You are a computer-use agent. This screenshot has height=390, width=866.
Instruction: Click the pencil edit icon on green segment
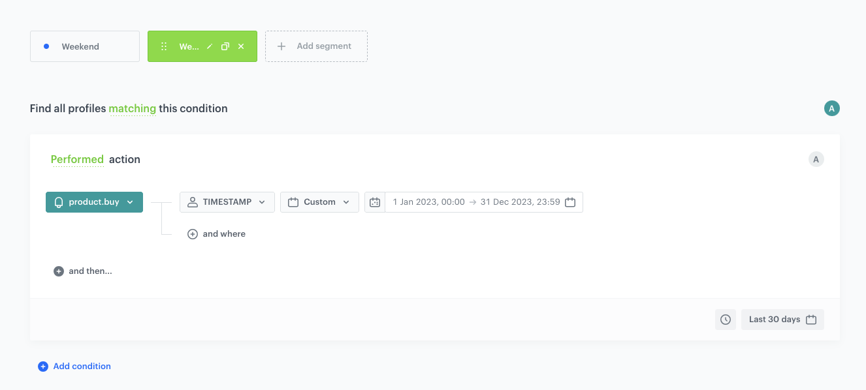(x=210, y=46)
